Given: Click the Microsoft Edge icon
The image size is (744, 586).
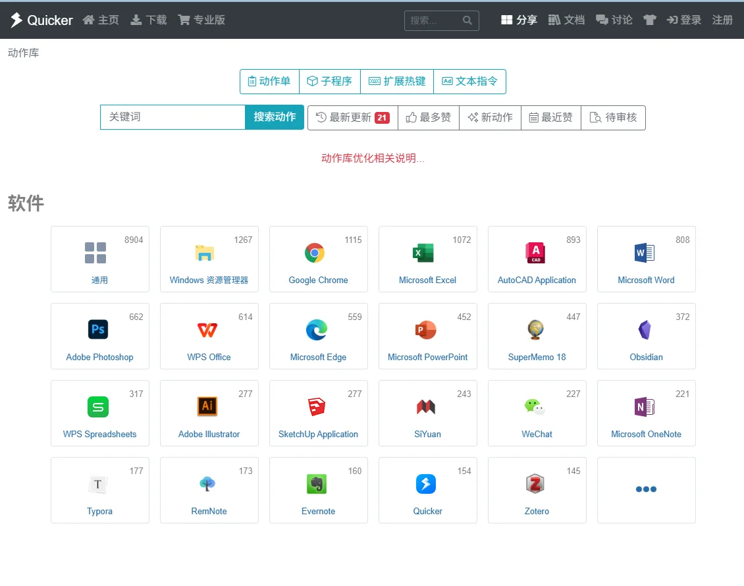Looking at the screenshot, I should tap(317, 330).
